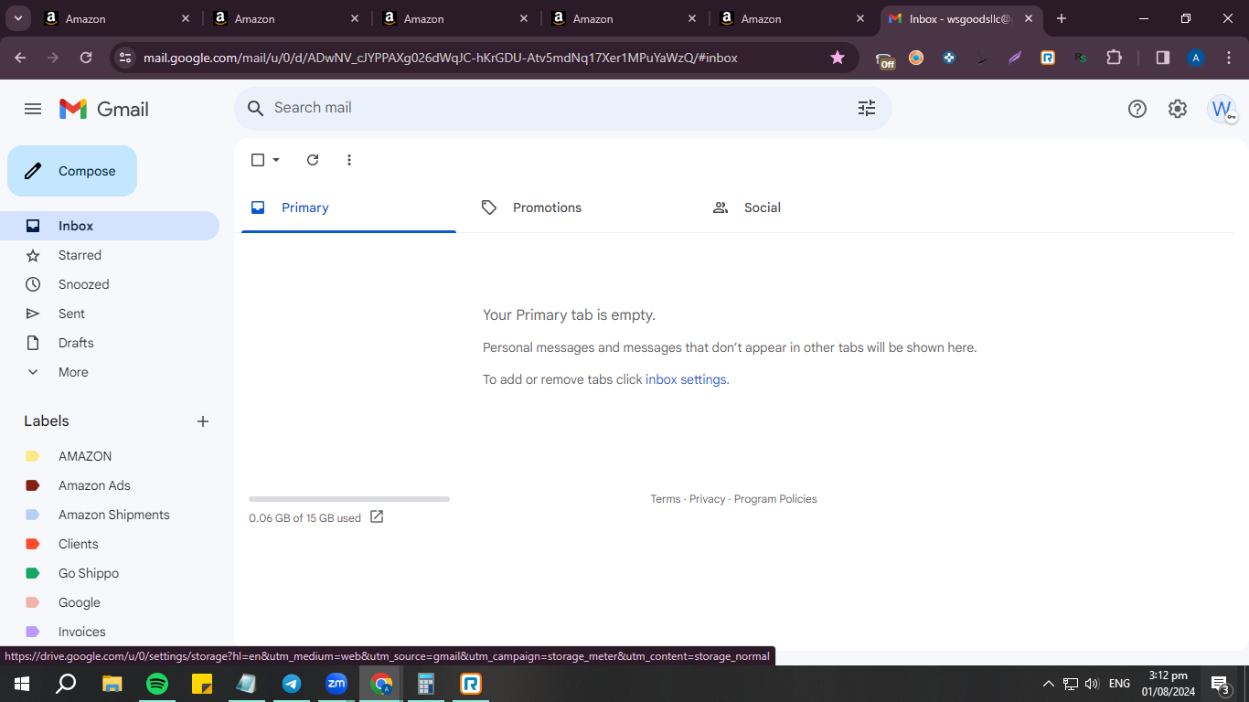This screenshot has width=1249, height=702.
Task: Open Spotify from the taskbar
Action: point(157,684)
